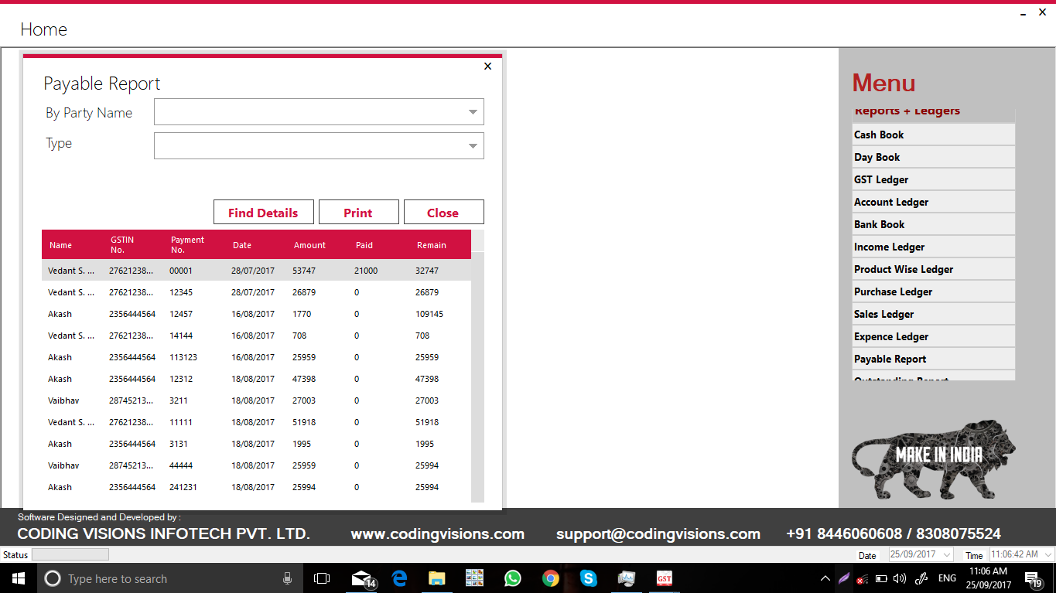Open Day Book from the menu
Viewport: 1056px width, 593px height.
tap(933, 157)
